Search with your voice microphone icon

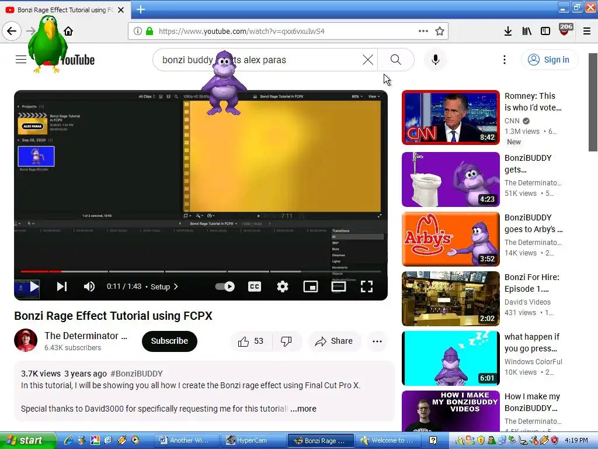click(x=435, y=60)
